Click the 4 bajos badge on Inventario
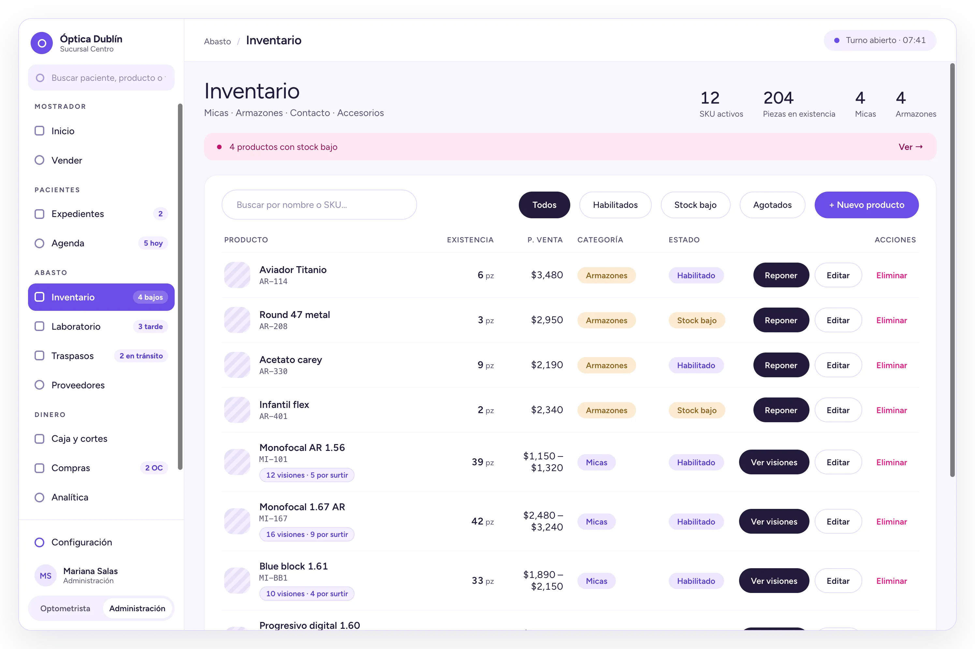 pos(150,297)
